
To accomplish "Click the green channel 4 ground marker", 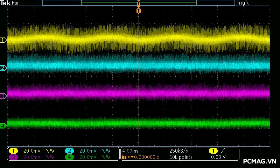I will click(x=3, y=125).
